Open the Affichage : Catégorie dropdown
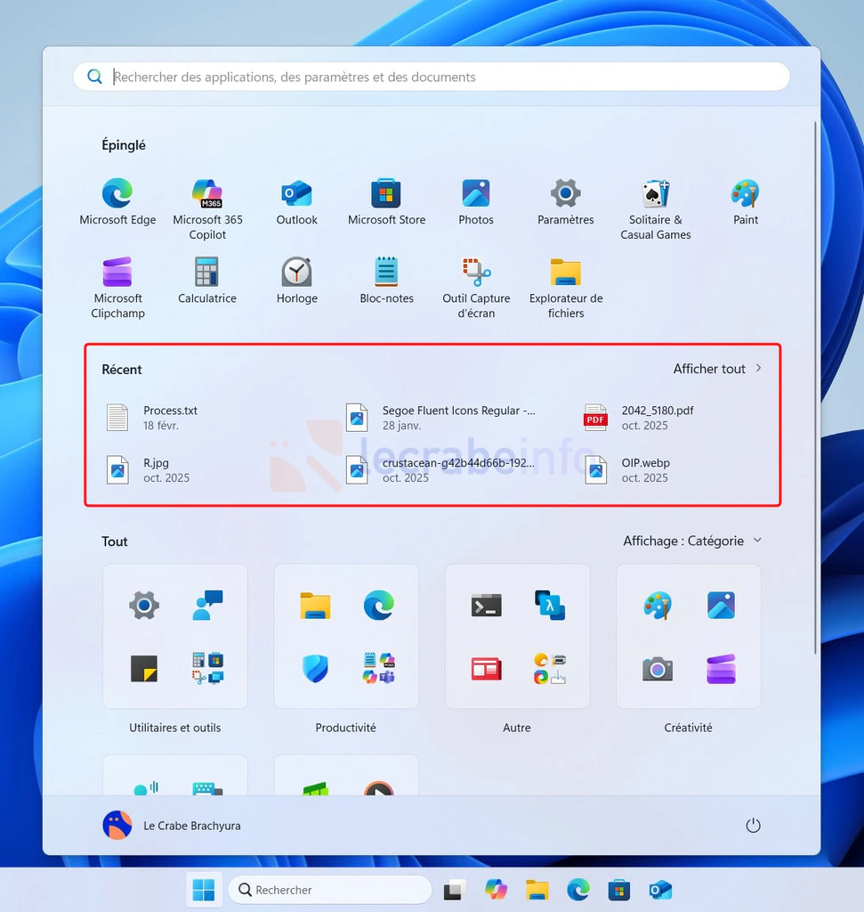 tap(692, 541)
